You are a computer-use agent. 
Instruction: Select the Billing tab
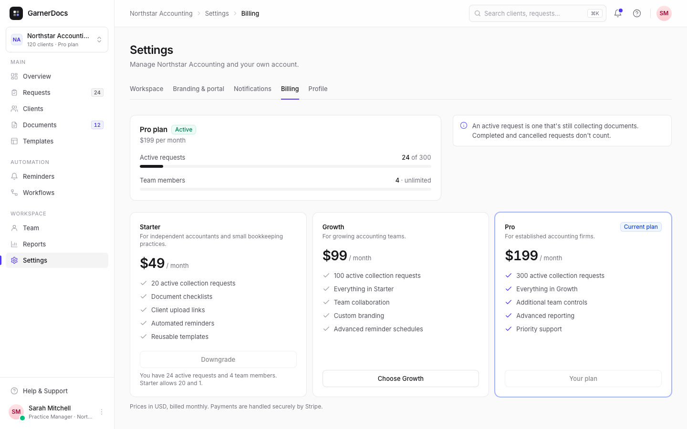click(x=290, y=89)
